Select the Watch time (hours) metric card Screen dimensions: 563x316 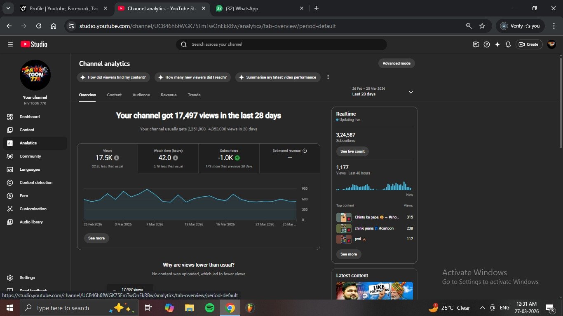tap(168, 158)
